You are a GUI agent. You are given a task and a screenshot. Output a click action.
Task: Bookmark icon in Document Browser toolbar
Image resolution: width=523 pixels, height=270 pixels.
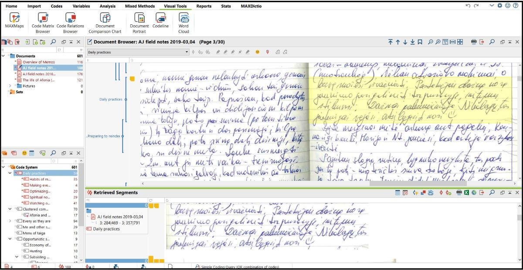pos(420,42)
